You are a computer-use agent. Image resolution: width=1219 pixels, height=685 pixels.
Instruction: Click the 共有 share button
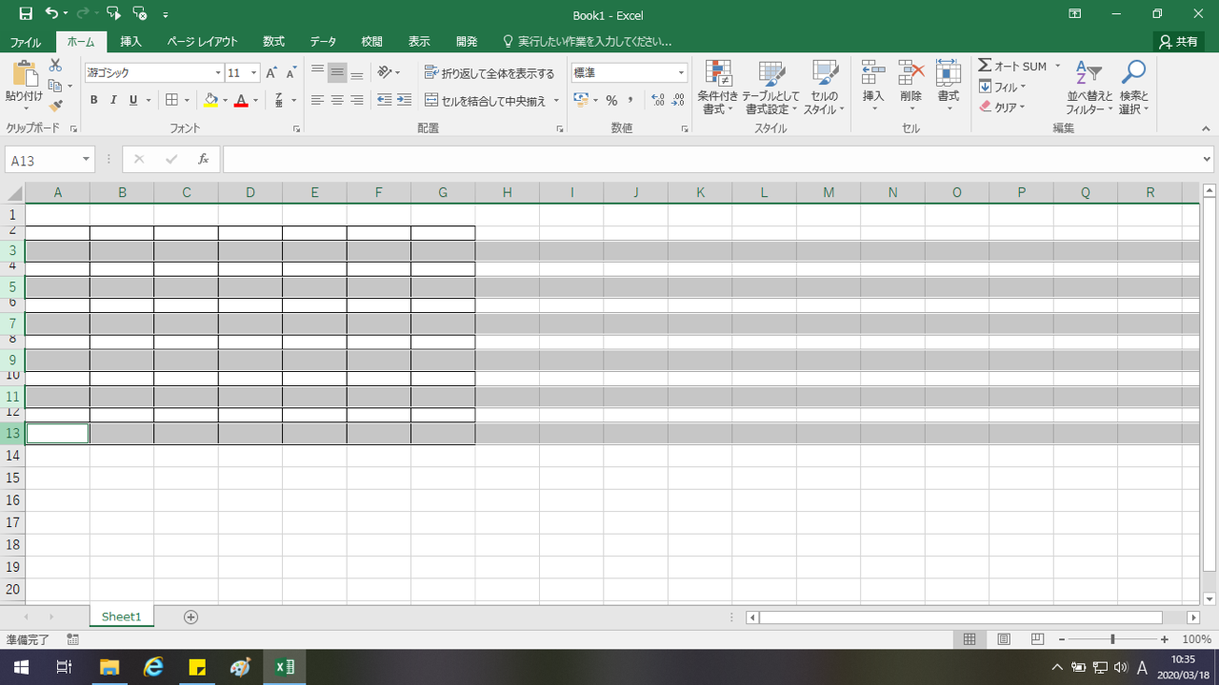[1179, 42]
